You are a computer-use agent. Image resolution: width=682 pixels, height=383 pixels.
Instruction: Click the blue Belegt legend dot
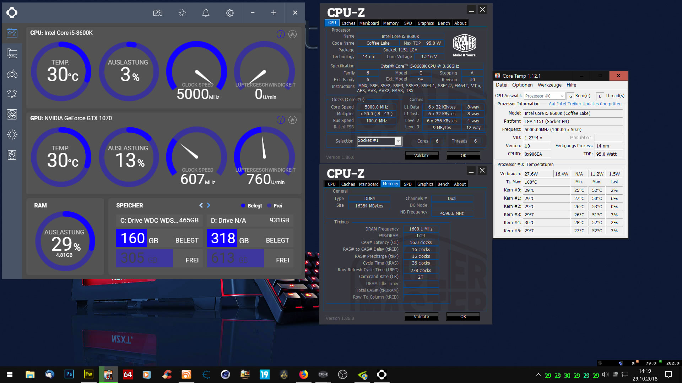243,206
